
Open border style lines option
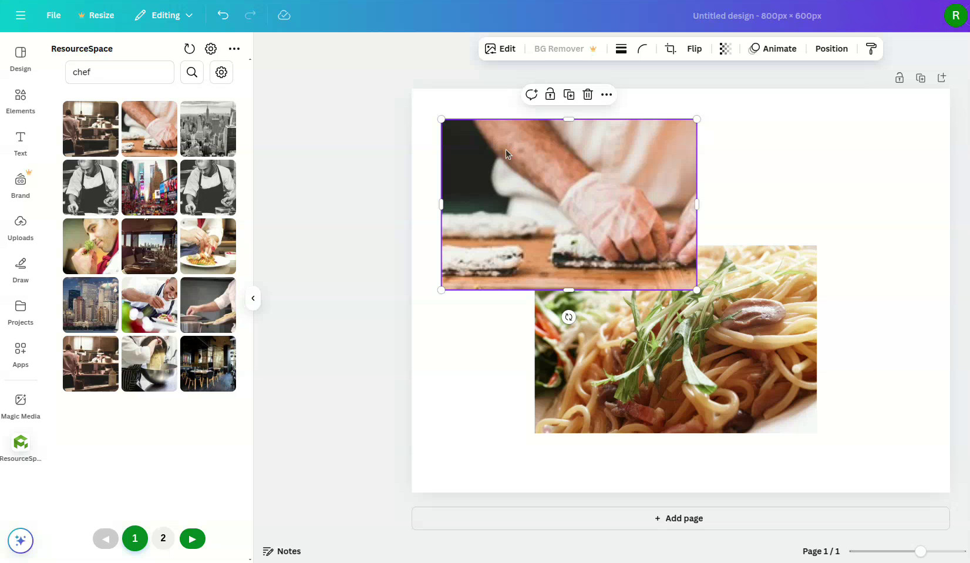[x=621, y=49]
